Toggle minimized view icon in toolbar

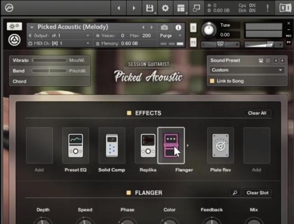pyautogui.click(x=197, y=8)
